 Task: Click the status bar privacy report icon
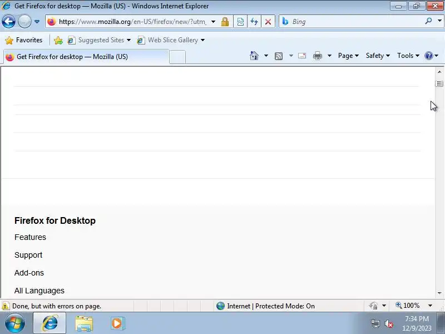[x=373, y=306]
